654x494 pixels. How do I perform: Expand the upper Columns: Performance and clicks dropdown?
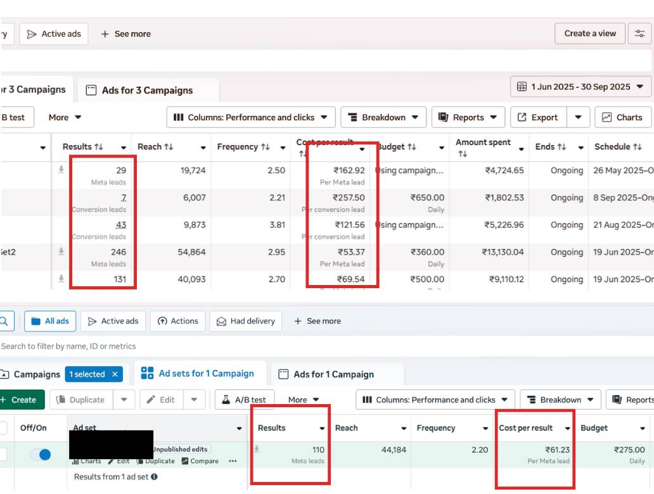click(251, 117)
